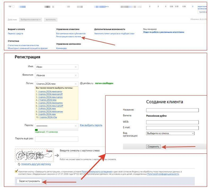The image size is (210, 189).
Task: Click the Название input field
Action: (x=172, y=110)
